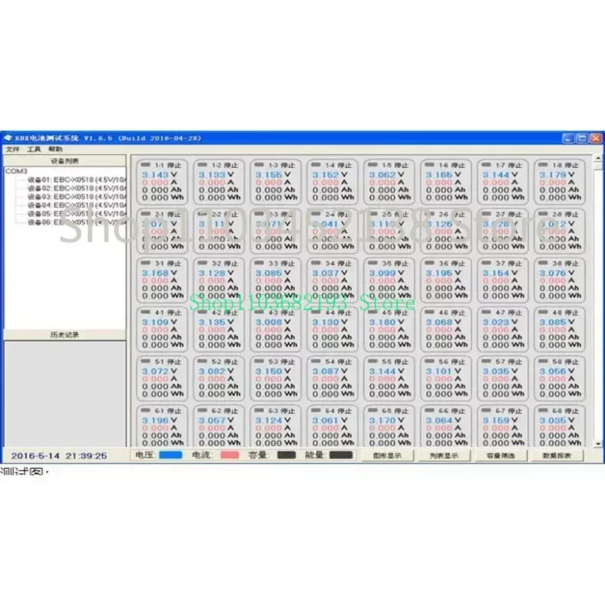The image size is (605, 605).
Task: Click scrollbar up arrow of channel grid
Action: [598, 158]
